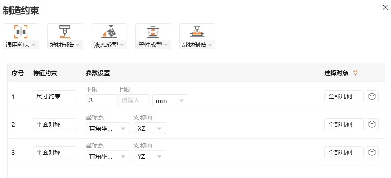The image size is (391, 178).
Task: Click the 尺寸约束 feature constraint field
Action: point(55,96)
